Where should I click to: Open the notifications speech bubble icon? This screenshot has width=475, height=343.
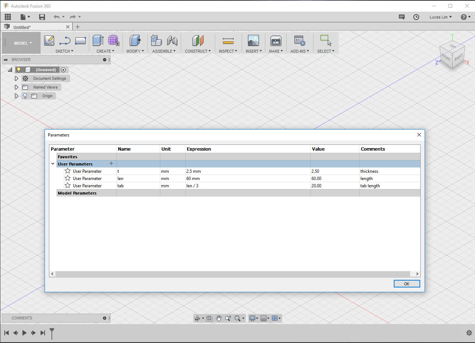pyautogui.click(x=401, y=17)
